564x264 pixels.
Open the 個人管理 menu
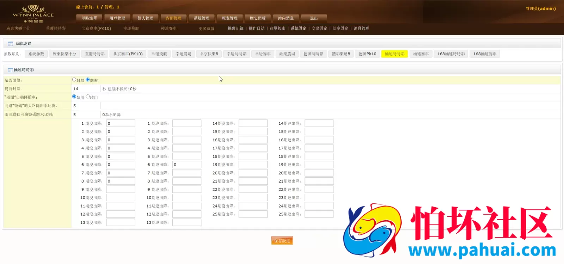146,18
